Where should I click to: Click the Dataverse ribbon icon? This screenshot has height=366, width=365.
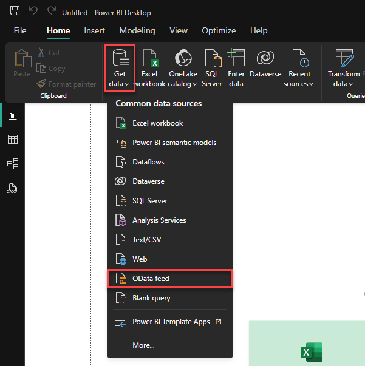coord(265,67)
